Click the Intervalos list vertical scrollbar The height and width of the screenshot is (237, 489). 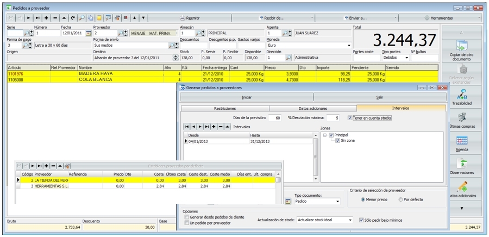316,157
